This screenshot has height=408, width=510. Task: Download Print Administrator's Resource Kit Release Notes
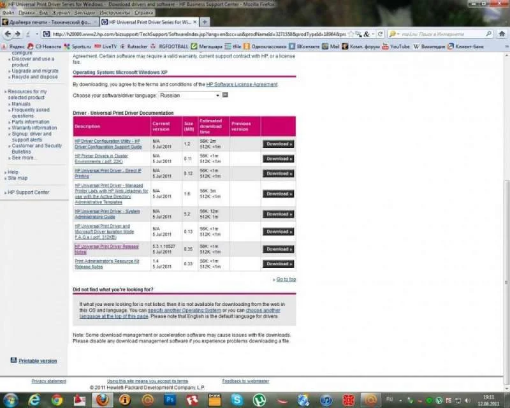point(279,263)
